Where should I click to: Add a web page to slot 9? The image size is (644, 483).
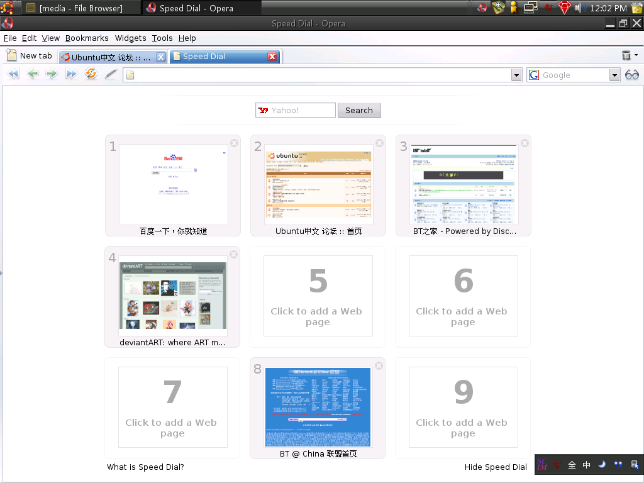click(464, 407)
